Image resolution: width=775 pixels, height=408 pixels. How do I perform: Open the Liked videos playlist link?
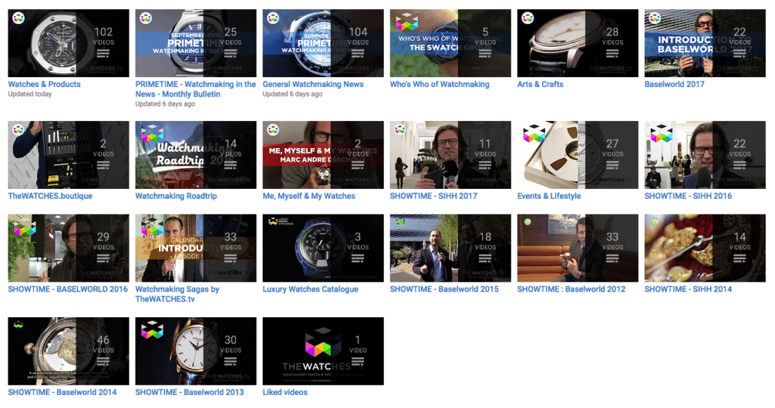click(x=285, y=392)
